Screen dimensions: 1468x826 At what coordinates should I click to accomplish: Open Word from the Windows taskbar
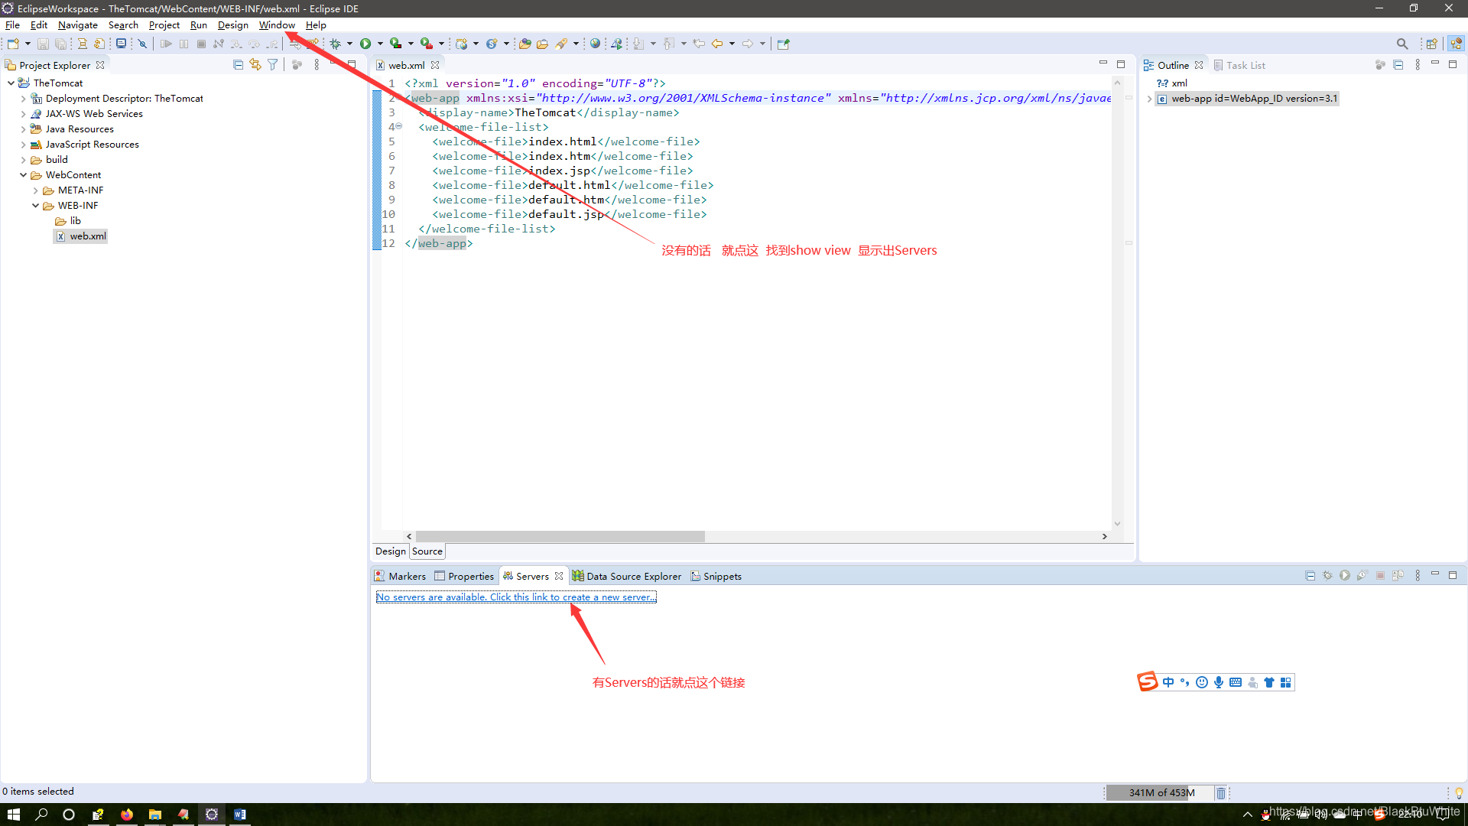tap(240, 815)
